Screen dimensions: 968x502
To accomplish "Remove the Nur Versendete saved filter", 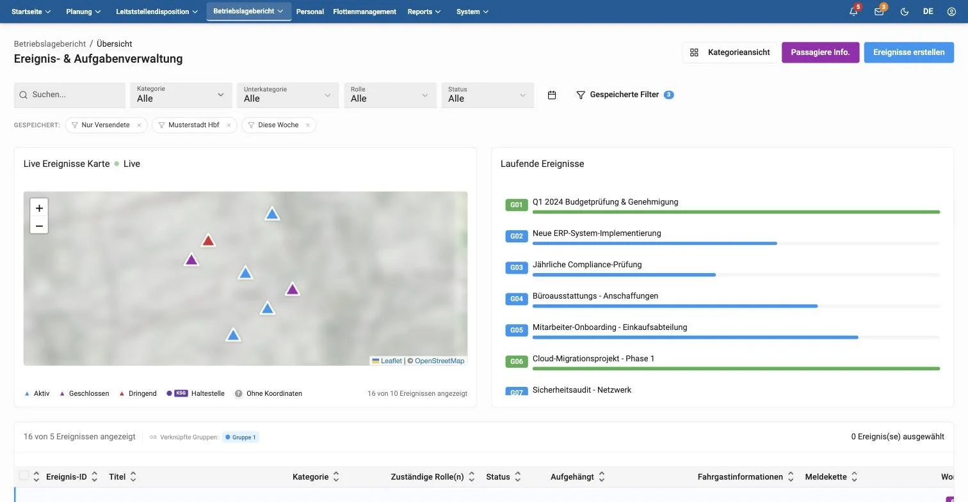I will [x=139, y=125].
